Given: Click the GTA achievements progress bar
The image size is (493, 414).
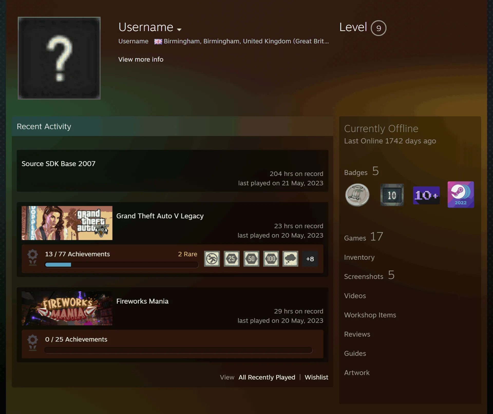Looking at the screenshot, I should [121, 265].
